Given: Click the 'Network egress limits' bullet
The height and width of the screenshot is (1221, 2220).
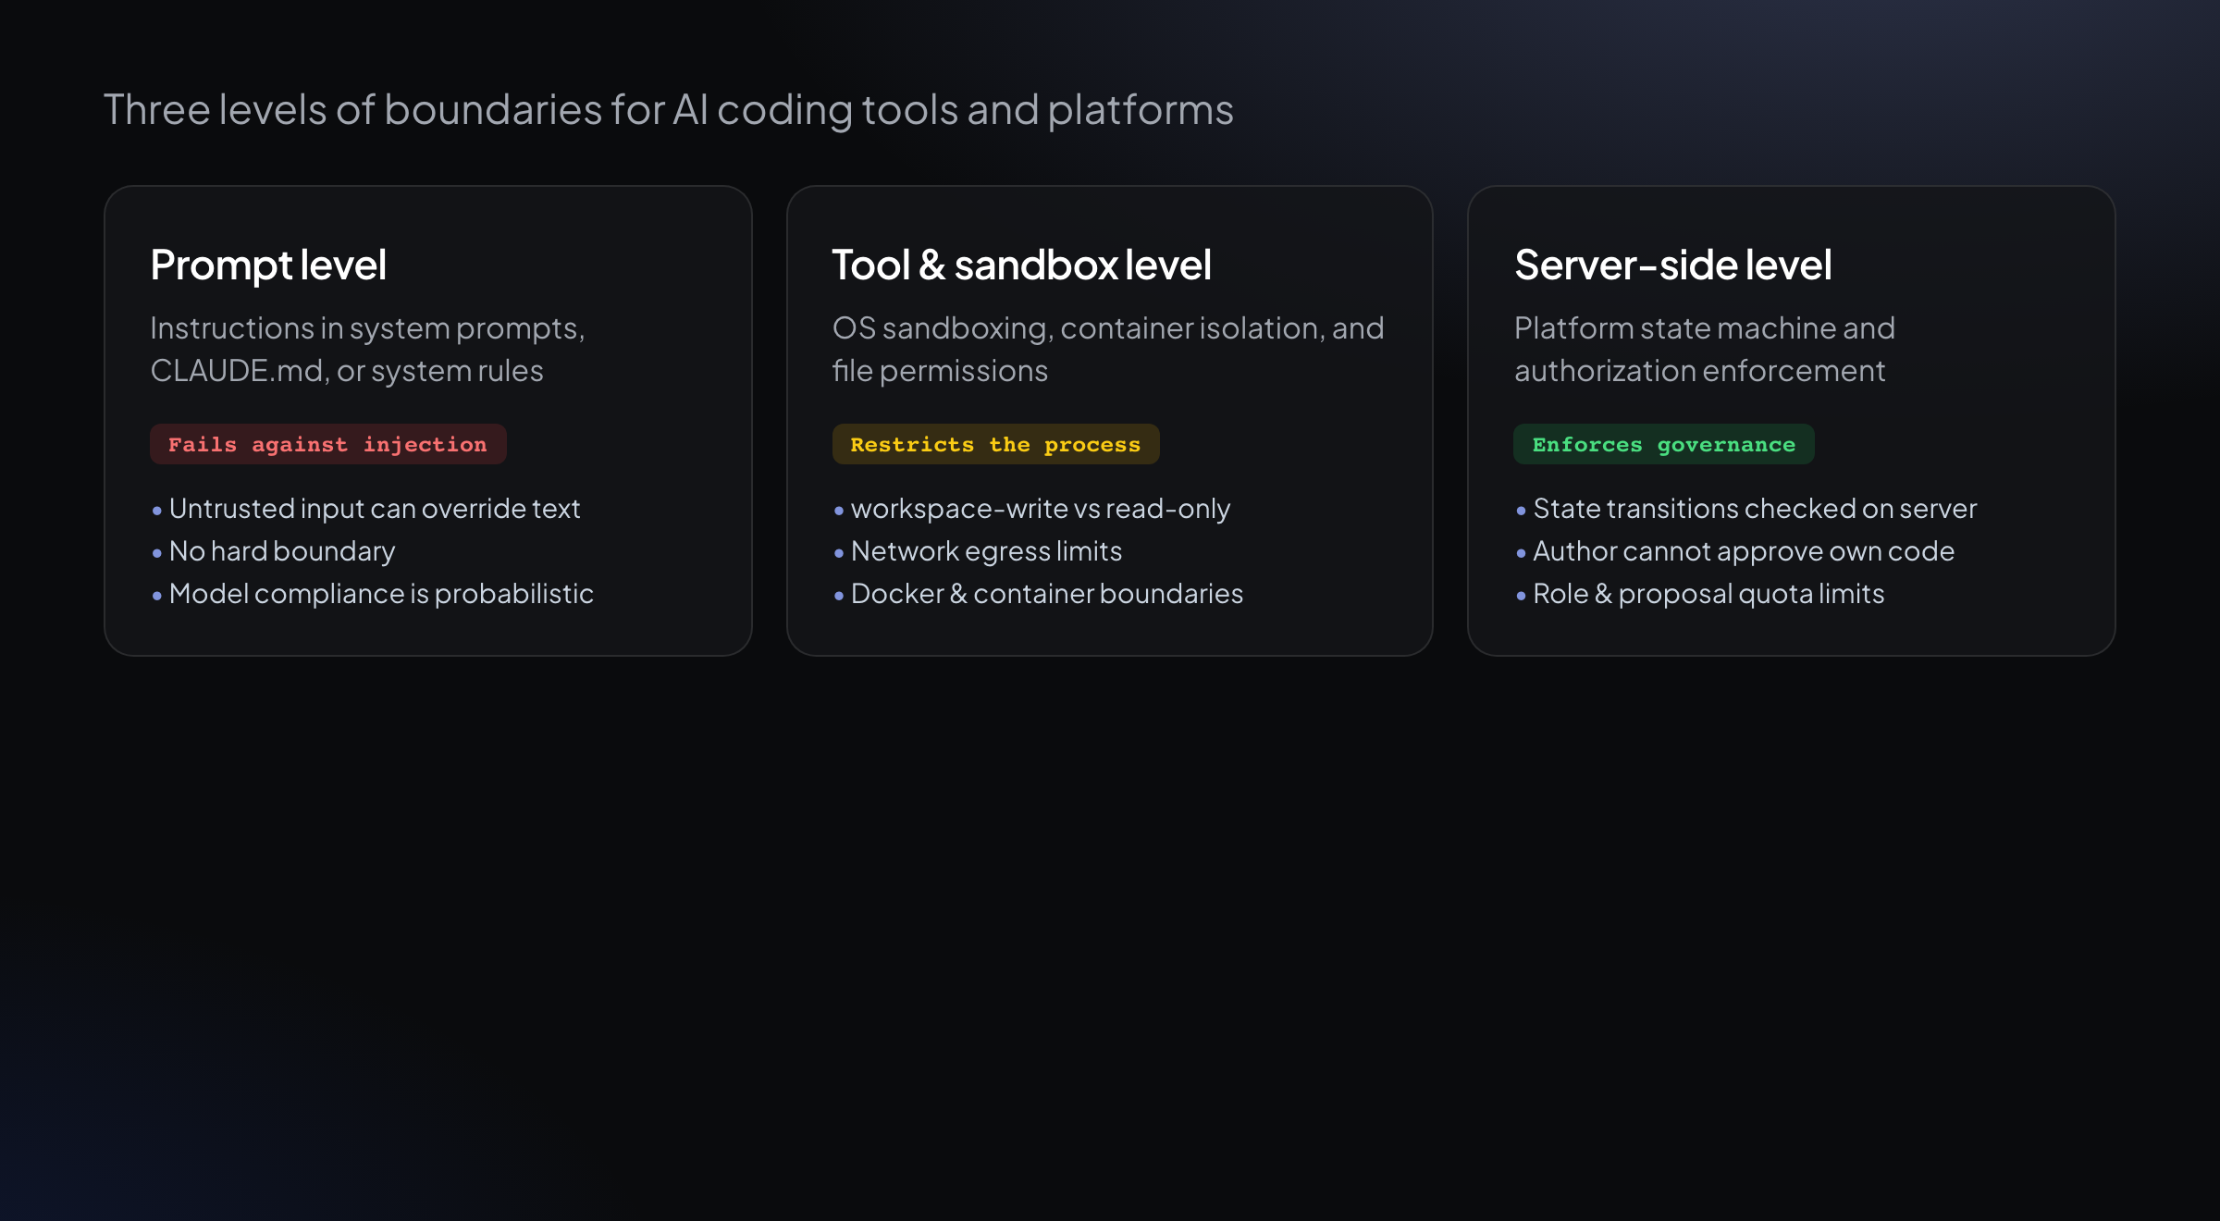Looking at the screenshot, I should [978, 551].
